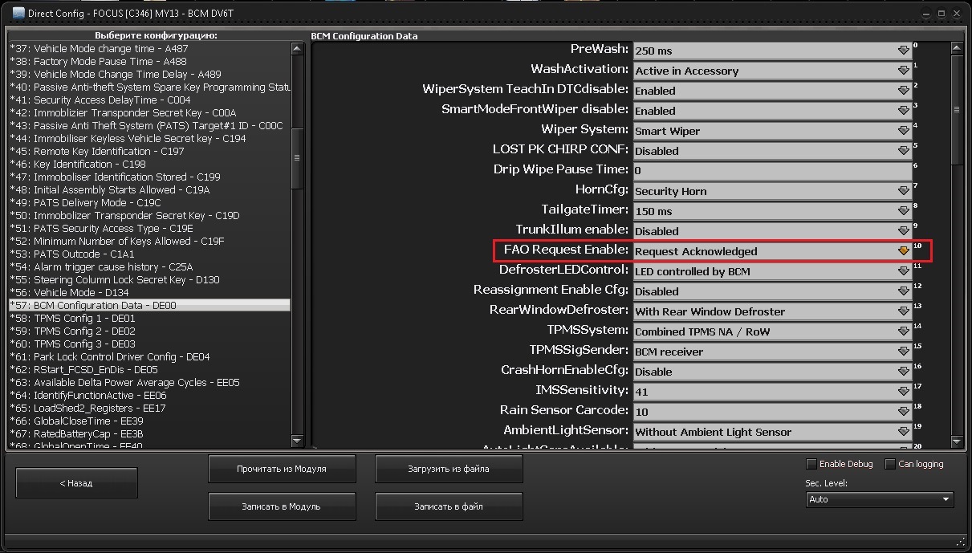Open the RearWindowDefroster dropdown
Image resolution: width=972 pixels, height=553 pixels.
pos(772,311)
